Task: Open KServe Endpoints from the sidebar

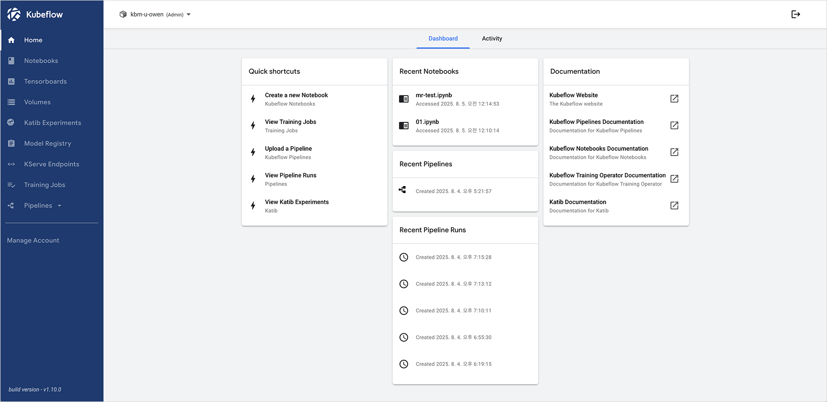Action: point(52,164)
